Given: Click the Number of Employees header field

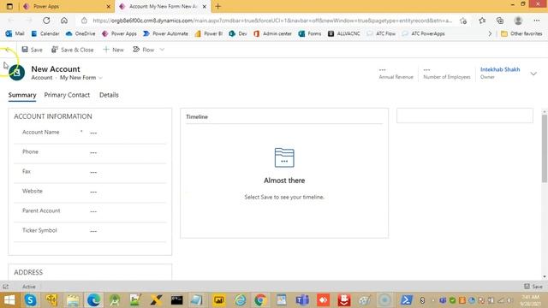Looking at the screenshot, I should click(447, 74).
